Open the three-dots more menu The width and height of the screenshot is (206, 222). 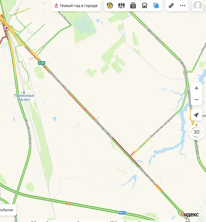coord(182,6)
